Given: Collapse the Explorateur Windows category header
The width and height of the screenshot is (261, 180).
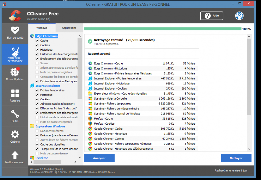Looking at the screenshot, I should click(50, 126).
